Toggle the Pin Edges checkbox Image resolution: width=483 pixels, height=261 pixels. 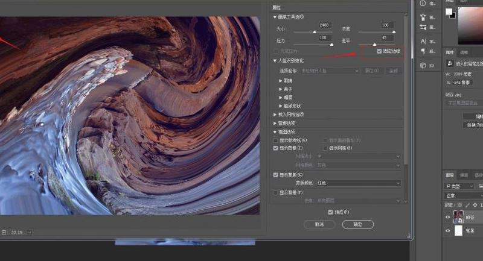[379, 51]
